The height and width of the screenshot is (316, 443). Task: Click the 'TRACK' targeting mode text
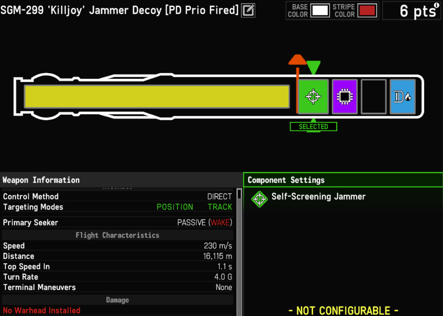tap(220, 207)
